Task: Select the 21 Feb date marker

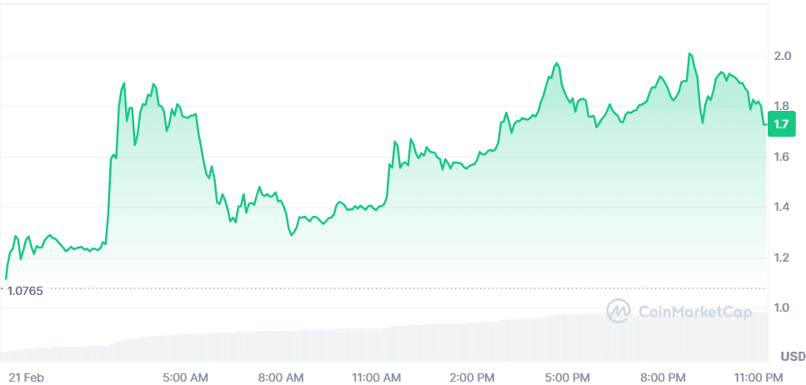Action: click(x=25, y=377)
